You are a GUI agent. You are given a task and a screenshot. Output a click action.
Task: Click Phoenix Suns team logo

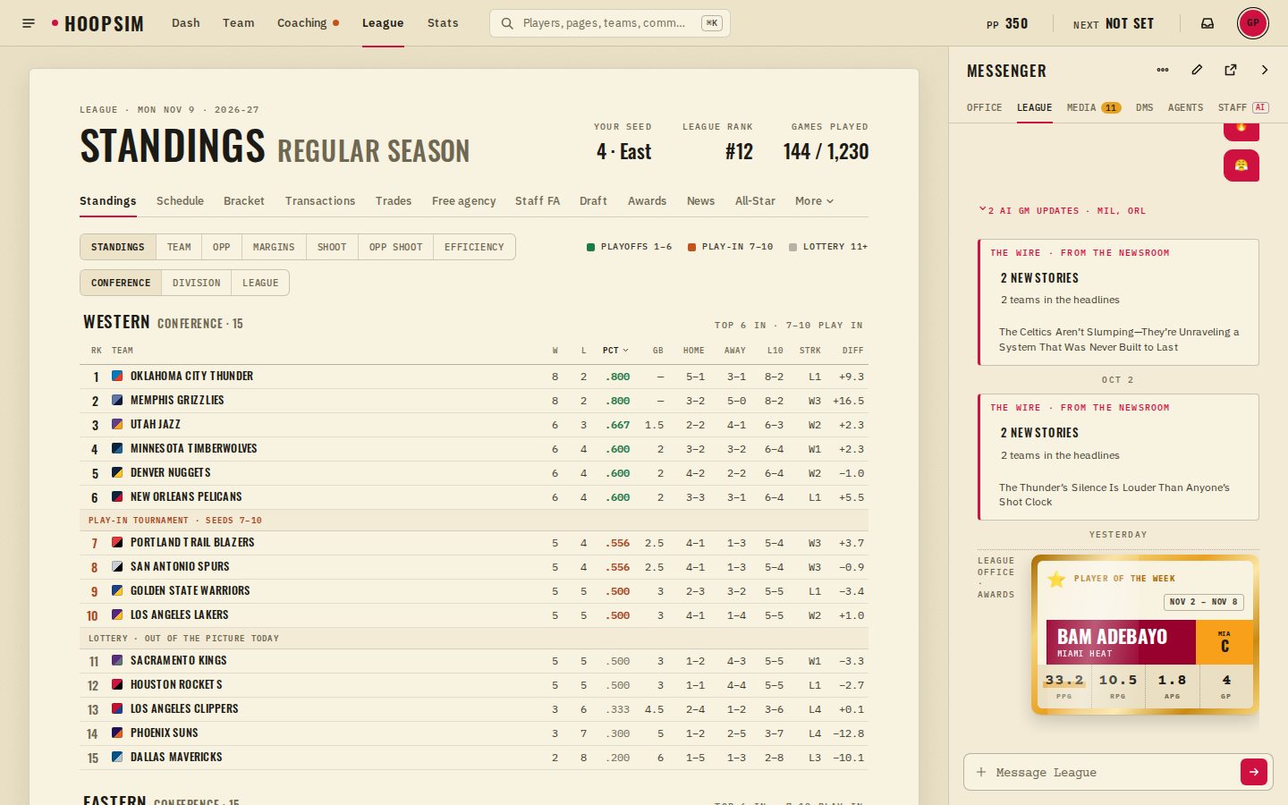pyautogui.click(x=117, y=733)
